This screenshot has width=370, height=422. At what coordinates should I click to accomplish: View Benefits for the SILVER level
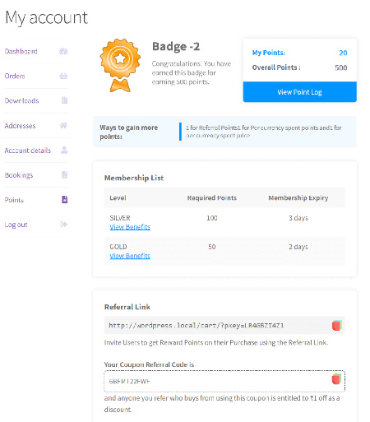[x=130, y=227]
